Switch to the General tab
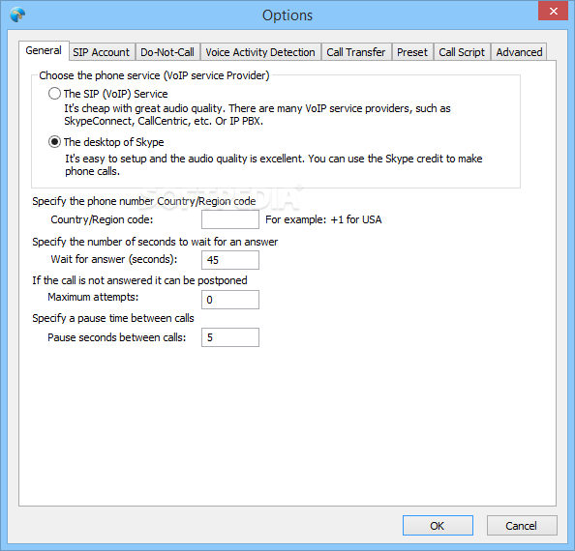 point(44,50)
